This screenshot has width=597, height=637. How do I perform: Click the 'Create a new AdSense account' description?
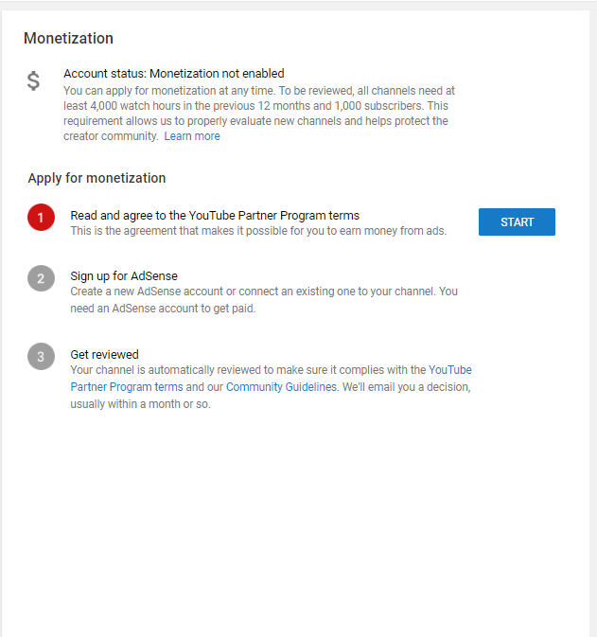click(264, 300)
